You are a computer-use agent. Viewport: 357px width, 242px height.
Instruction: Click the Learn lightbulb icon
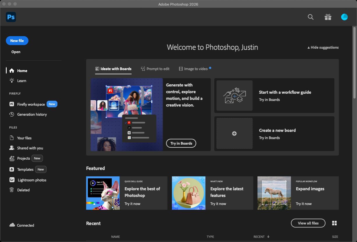pyautogui.click(x=12, y=81)
